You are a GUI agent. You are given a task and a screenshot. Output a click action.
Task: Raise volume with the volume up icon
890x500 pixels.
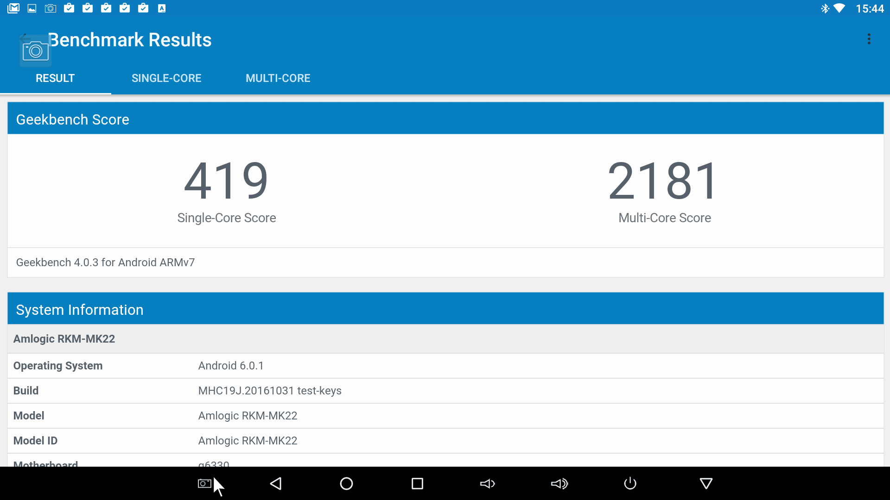coord(559,484)
